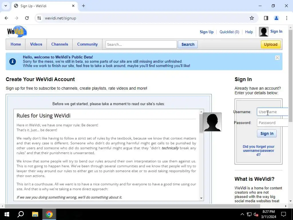Follow the Sign Up link in the header
The width and height of the screenshot is (293, 220).
click(207, 32)
